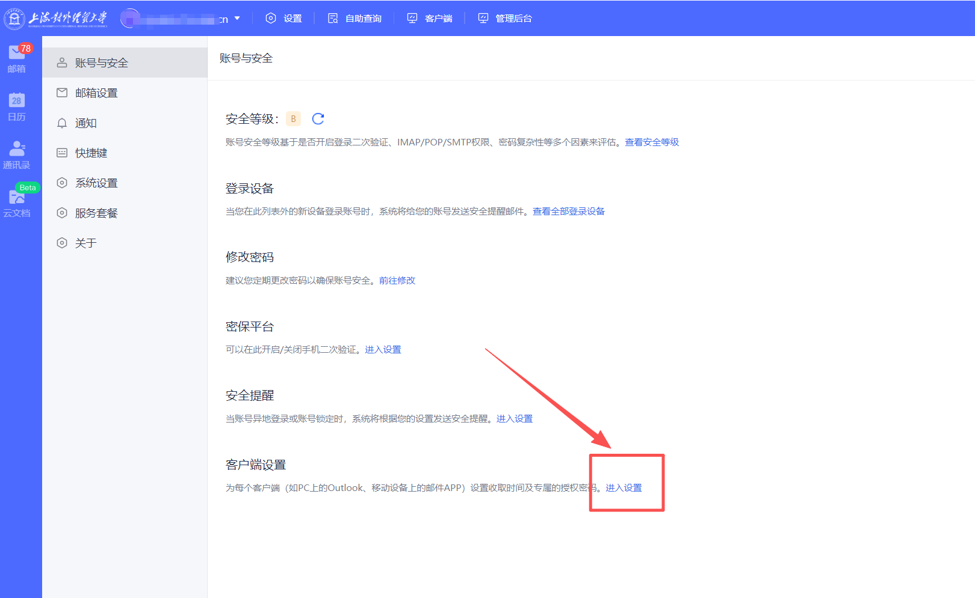Open the cloud docs (云文档) Beta icon
This screenshot has height=598, width=975.
17,203
